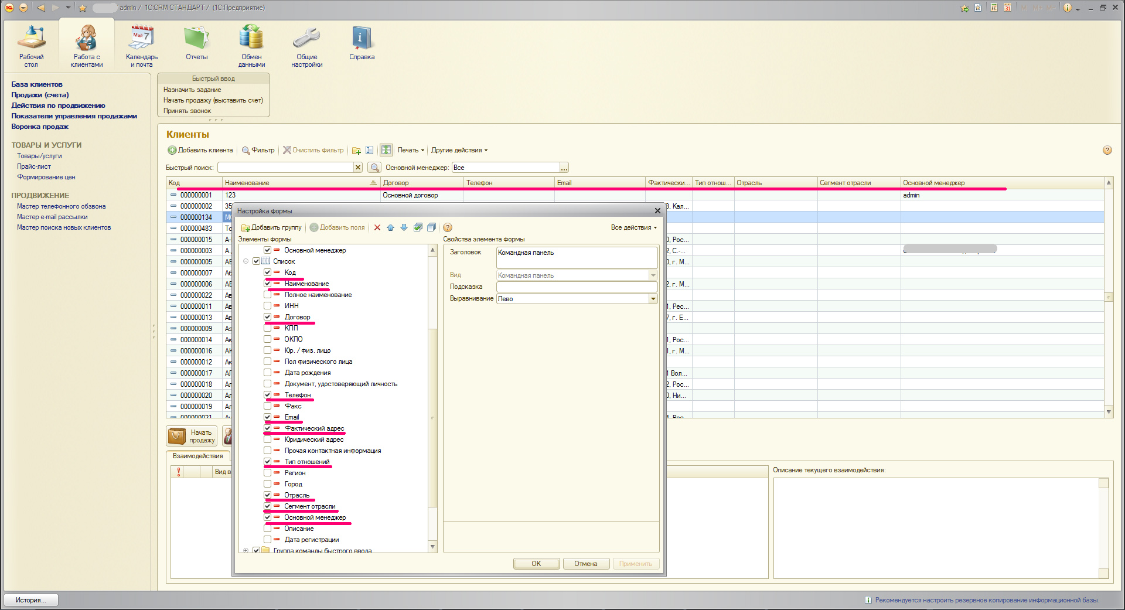Move element down with blue arrow
Image resolution: width=1125 pixels, height=610 pixels.
tap(404, 227)
